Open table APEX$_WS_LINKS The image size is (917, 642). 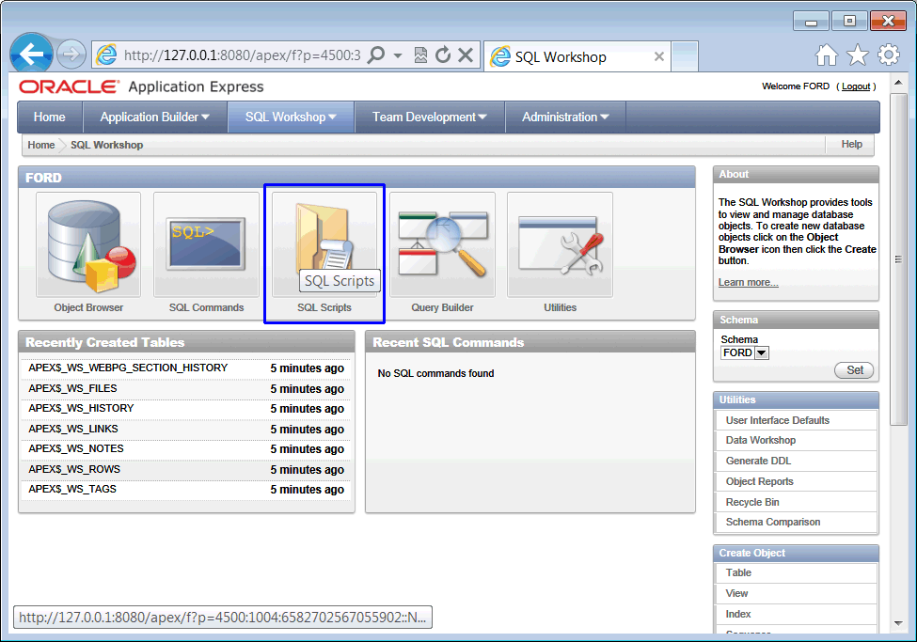tap(73, 429)
